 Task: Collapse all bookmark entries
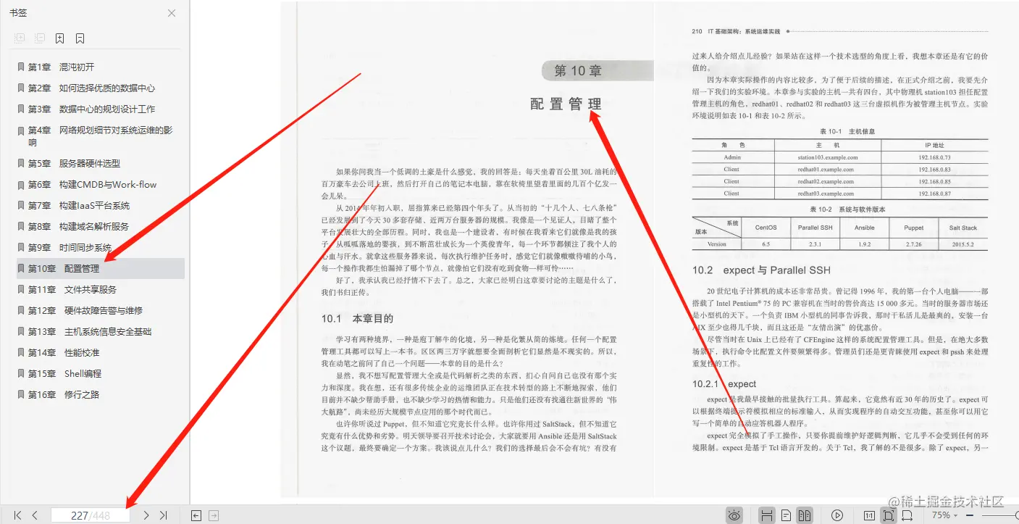38,38
